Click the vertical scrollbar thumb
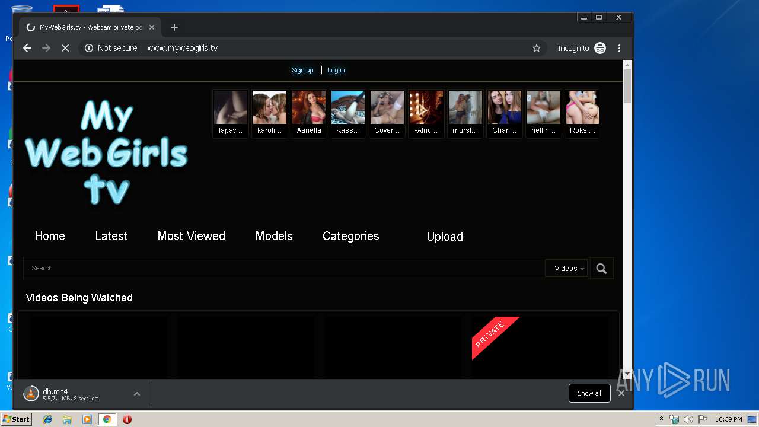759x427 pixels. pos(627,87)
